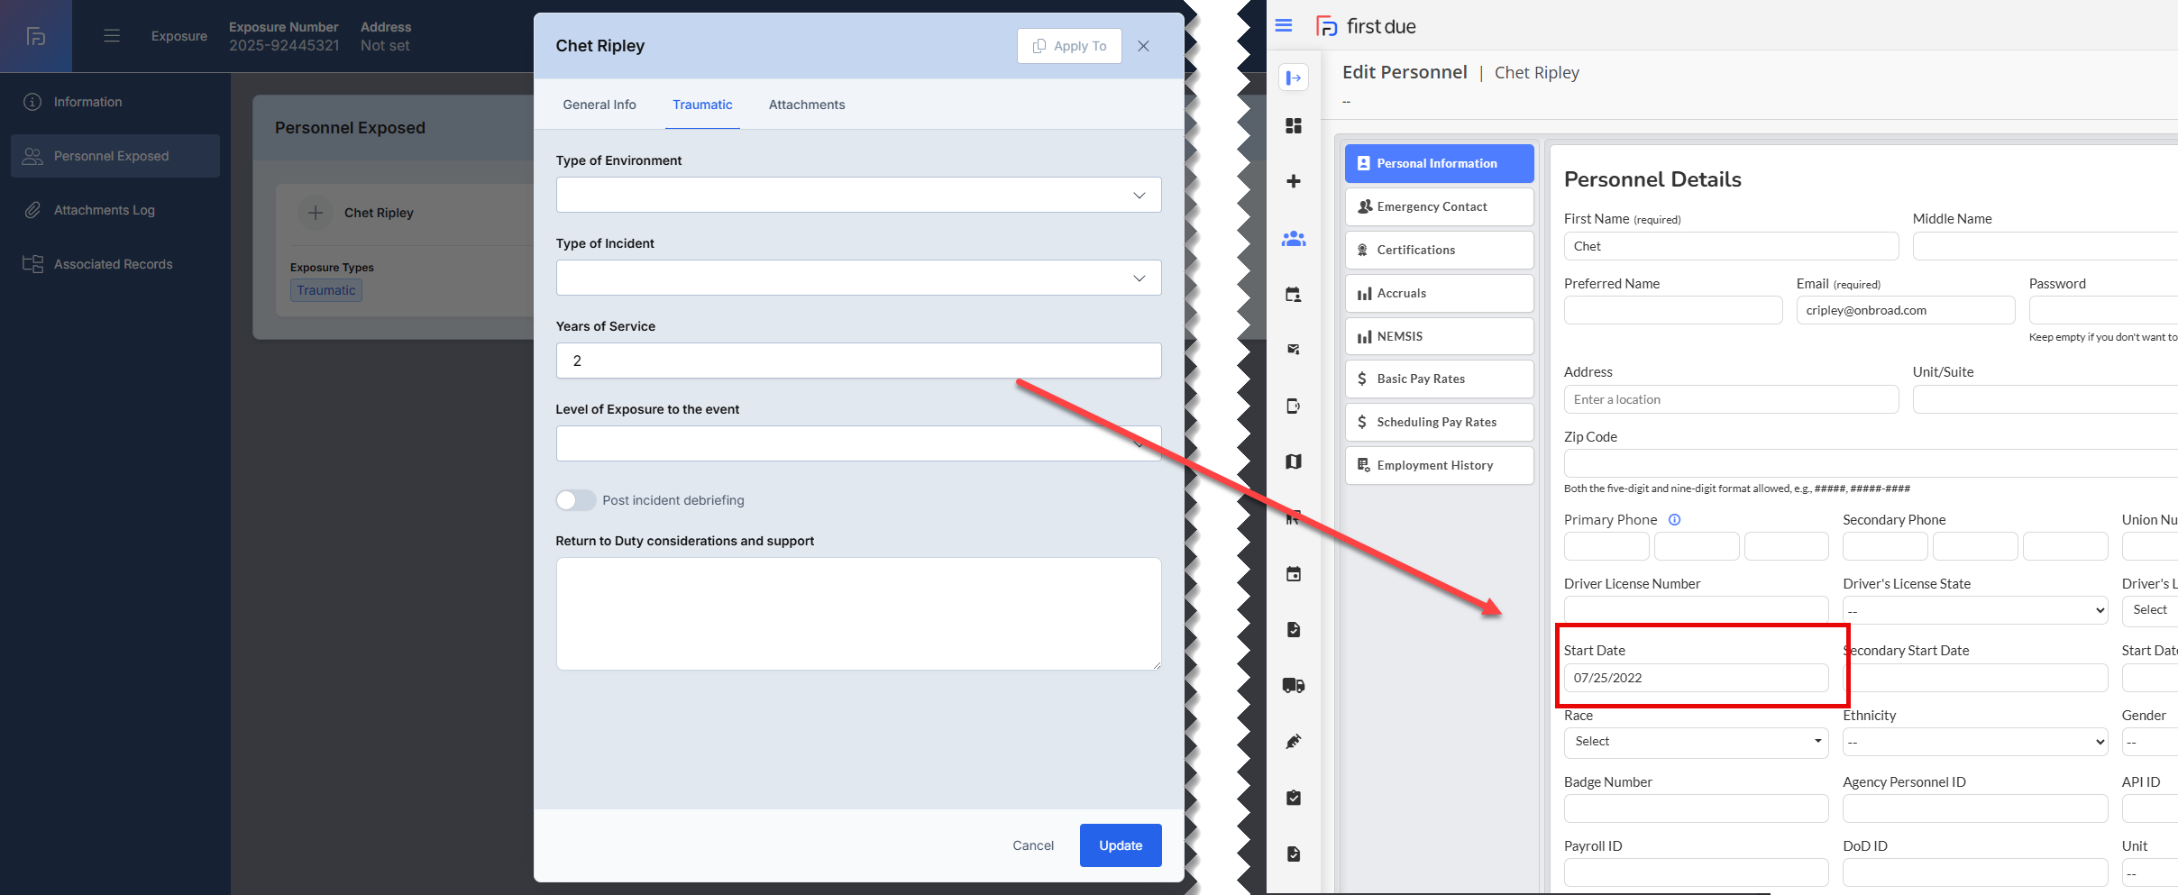
Task: Open the Emergency Contact section
Action: (x=1439, y=206)
